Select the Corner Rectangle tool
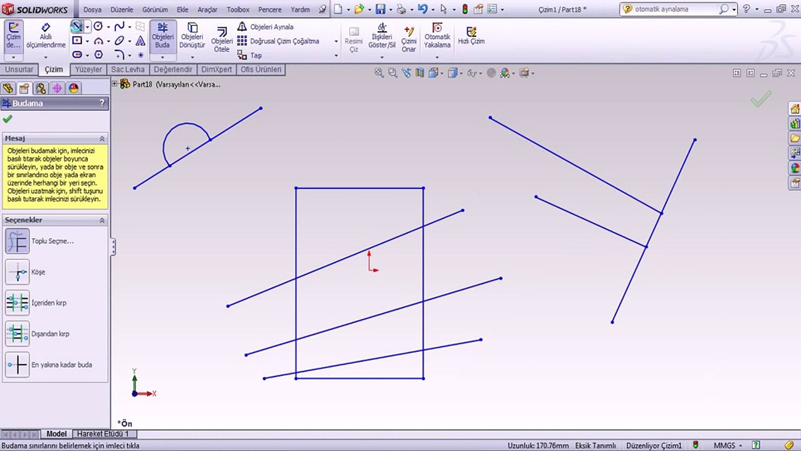The image size is (801, 451). [x=76, y=41]
